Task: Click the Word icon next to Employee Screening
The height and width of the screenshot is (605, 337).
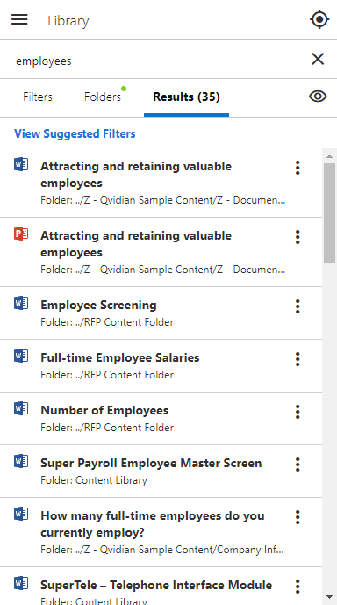Action: [21, 303]
